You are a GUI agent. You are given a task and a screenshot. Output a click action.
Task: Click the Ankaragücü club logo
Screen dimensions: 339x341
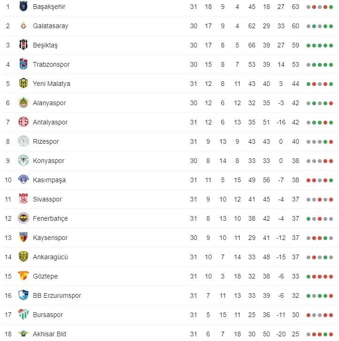coord(23,257)
